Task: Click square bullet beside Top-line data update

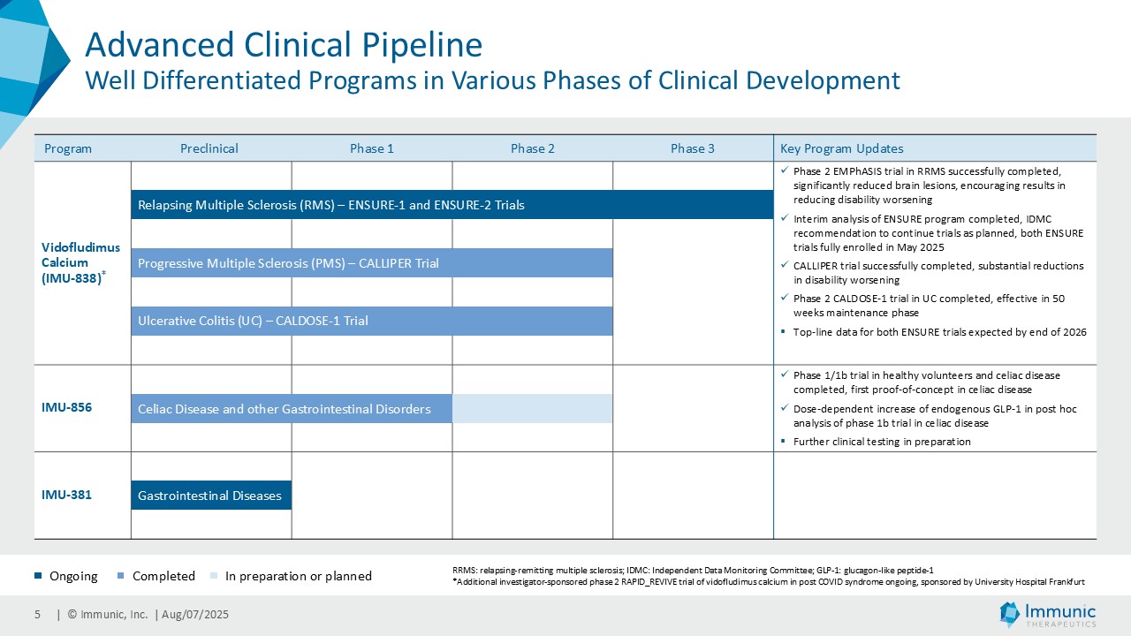Action: pyautogui.click(x=785, y=332)
